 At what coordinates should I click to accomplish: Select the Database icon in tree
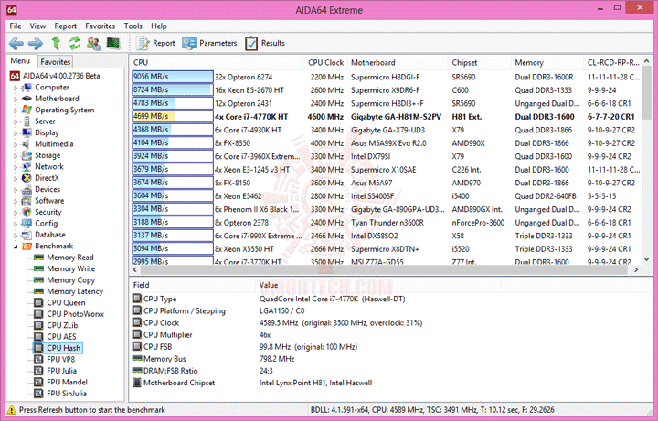point(27,235)
